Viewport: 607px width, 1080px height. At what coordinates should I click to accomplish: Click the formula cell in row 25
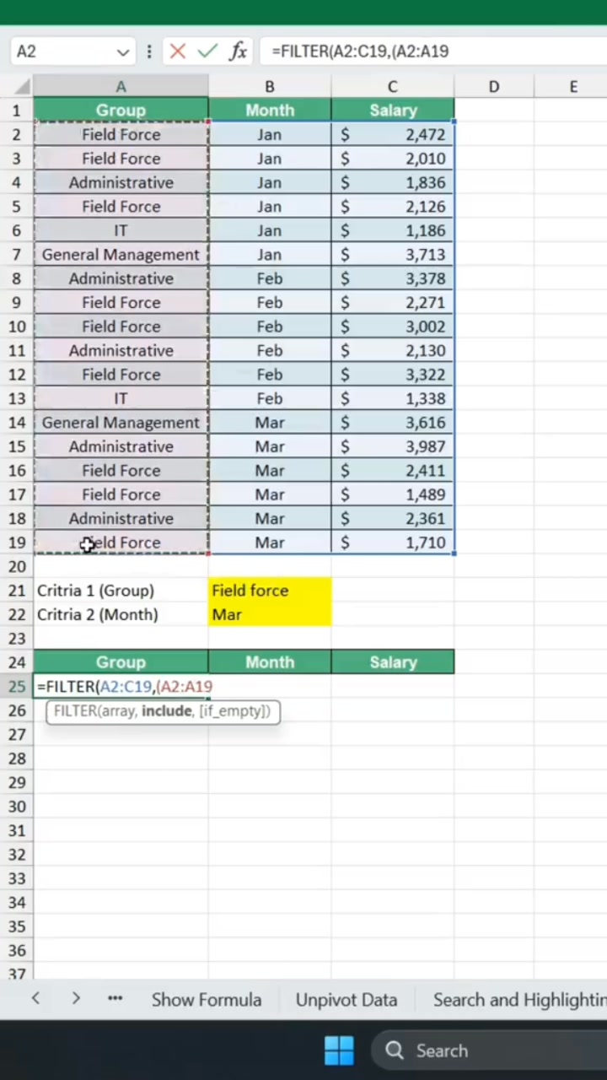[x=121, y=686]
